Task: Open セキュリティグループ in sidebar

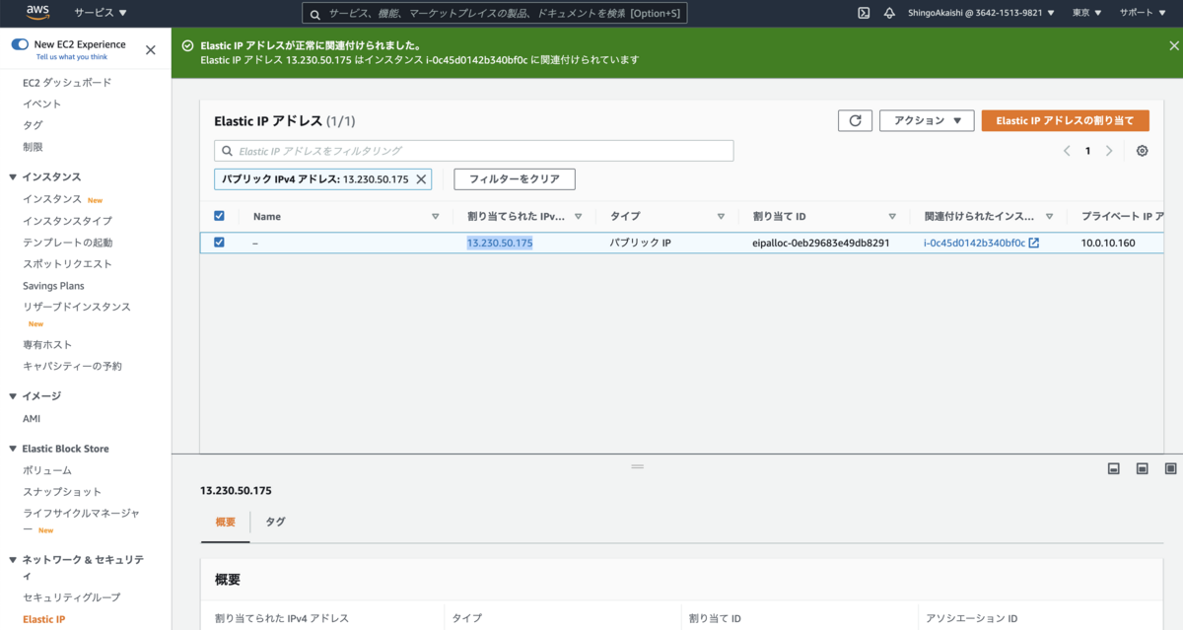Action: [x=71, y=597]
